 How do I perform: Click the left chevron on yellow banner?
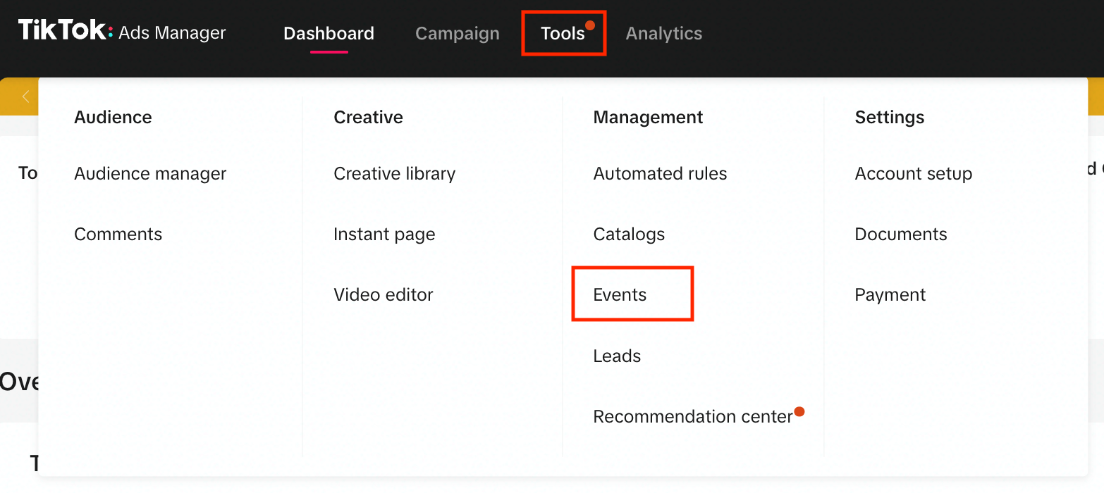25,96
